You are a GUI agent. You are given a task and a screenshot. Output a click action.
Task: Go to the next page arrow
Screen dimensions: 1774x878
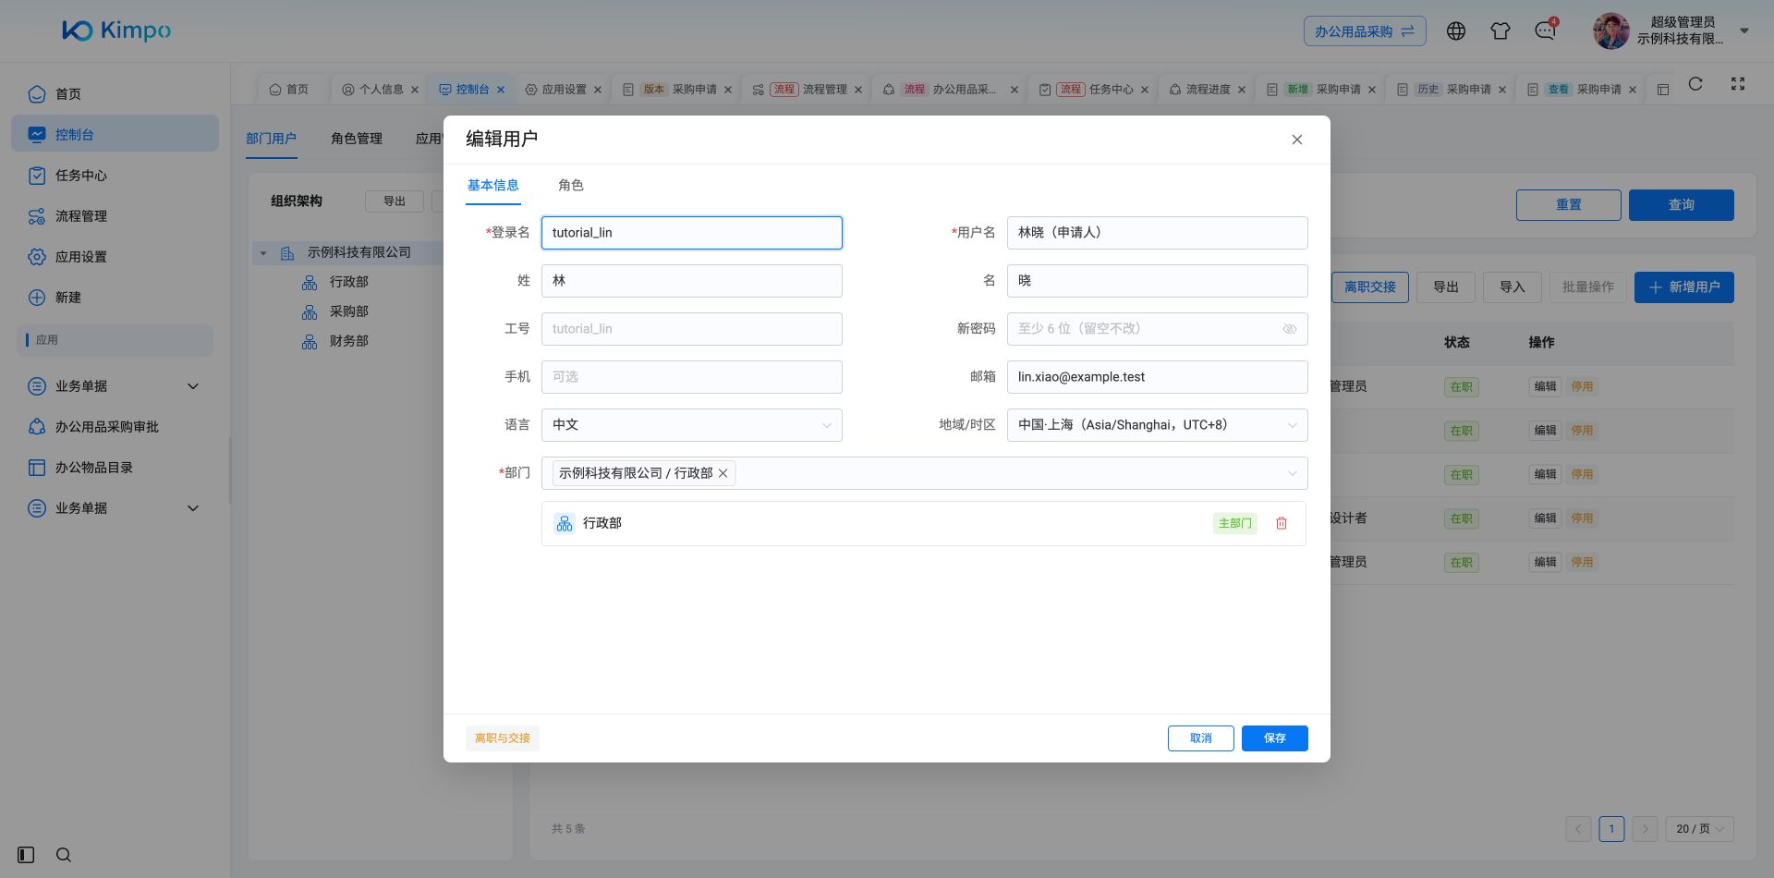pos(1645,829)
